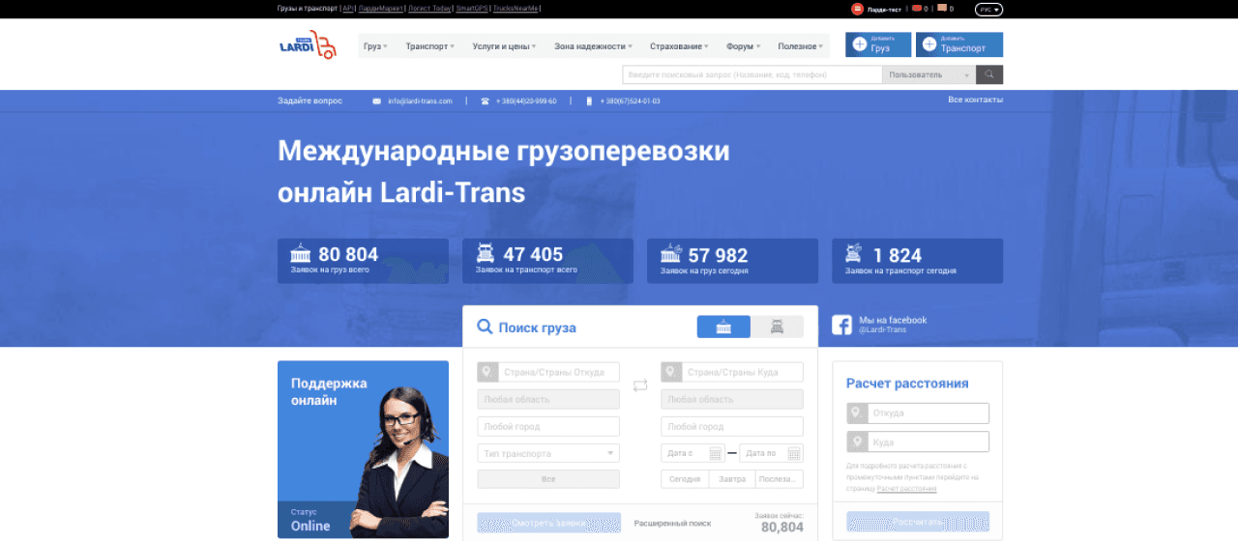
Task: Click the Смотреть заявки button
Action: coord(548,523)
